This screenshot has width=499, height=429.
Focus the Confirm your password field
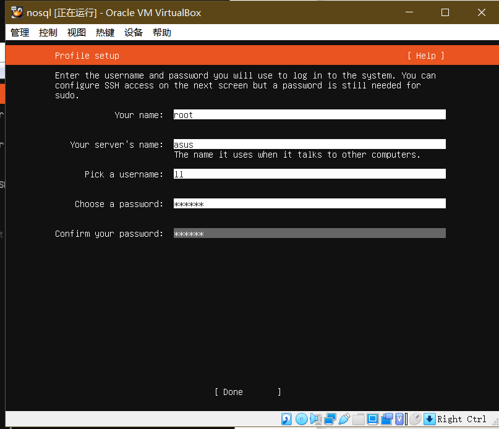309,233
